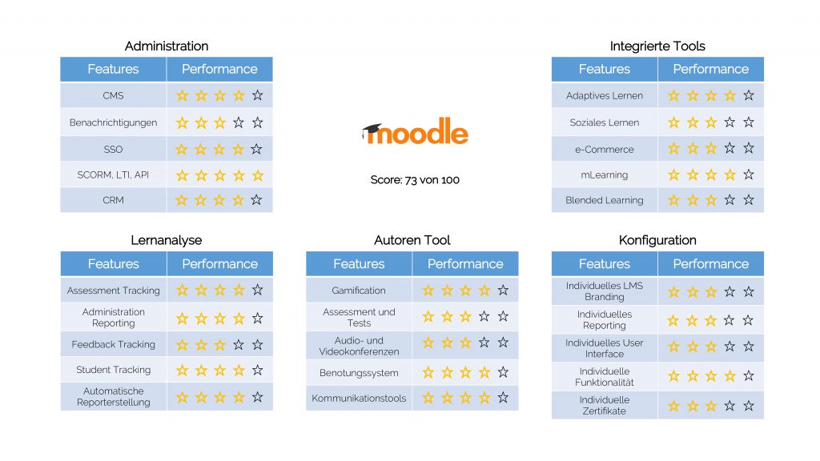Click the fourth star for e-Commerce

(730, 148)
